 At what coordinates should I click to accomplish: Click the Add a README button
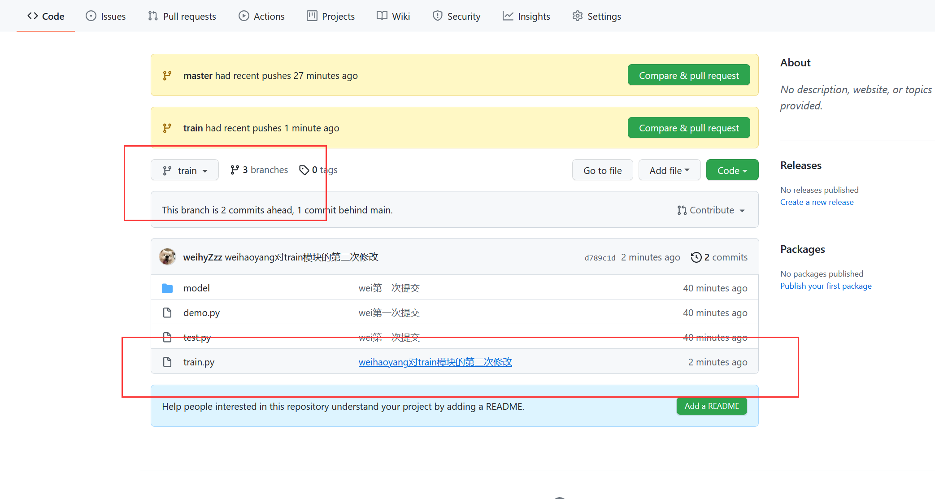pyautogui.click(x=711, y=406)
